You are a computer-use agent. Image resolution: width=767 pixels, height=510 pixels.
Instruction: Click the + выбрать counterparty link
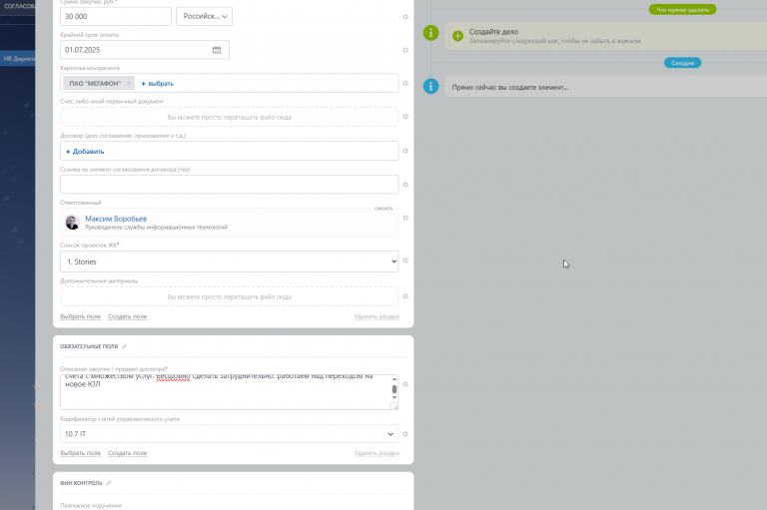158,84
